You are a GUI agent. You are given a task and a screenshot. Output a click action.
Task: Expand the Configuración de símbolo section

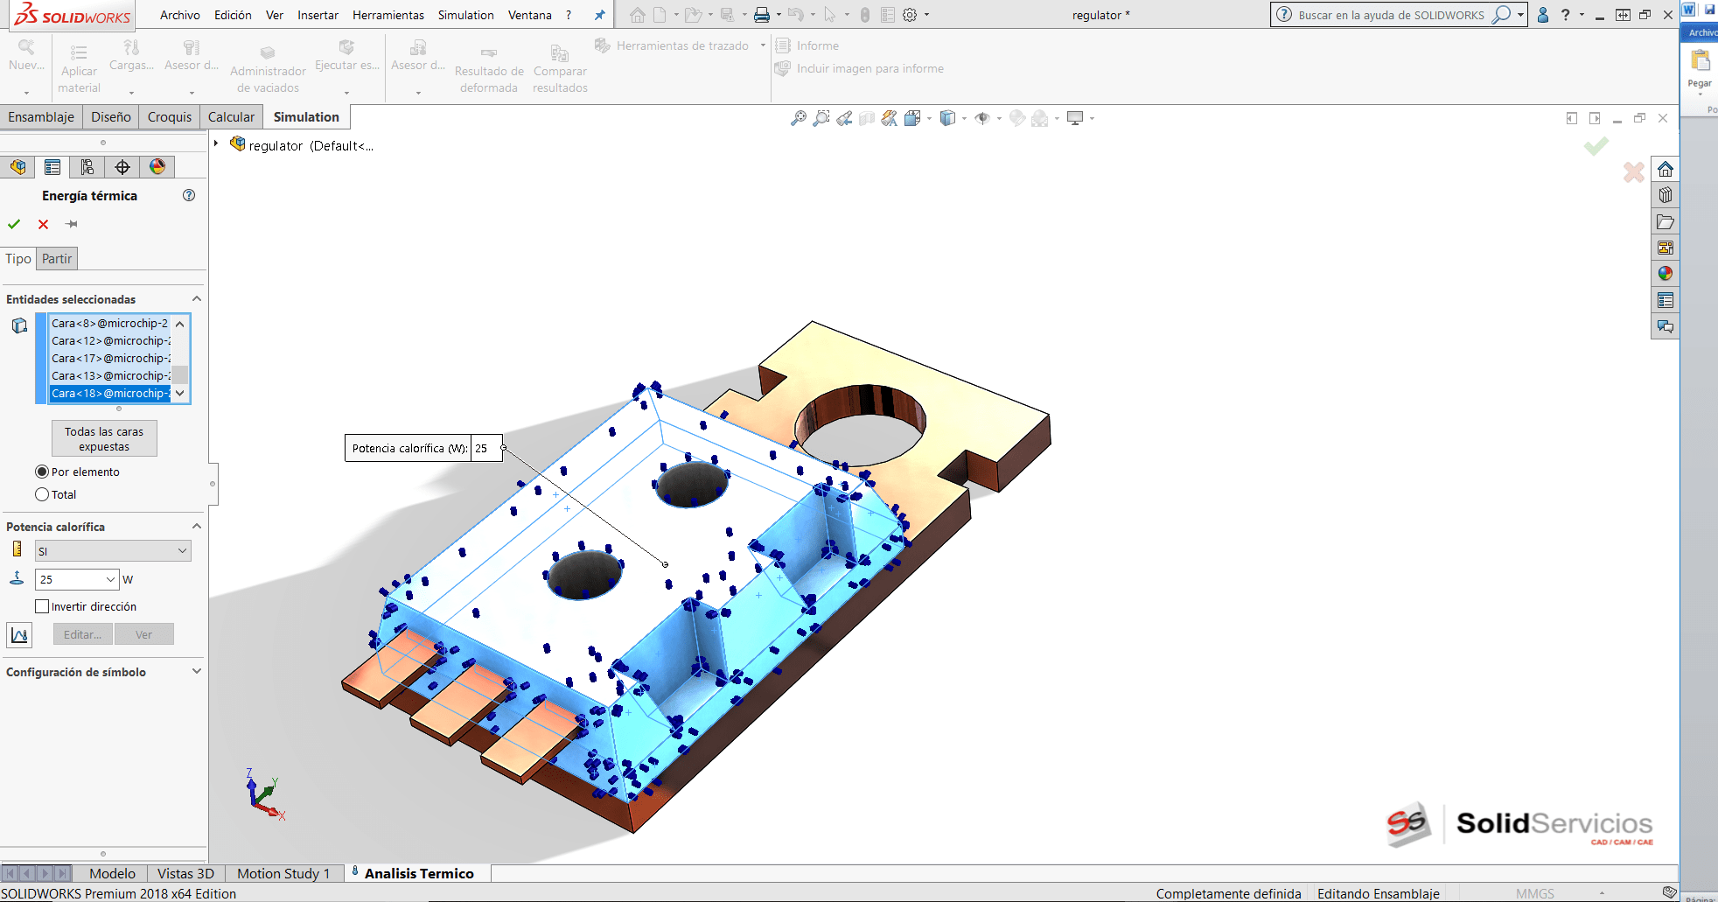tap(198, 671)
